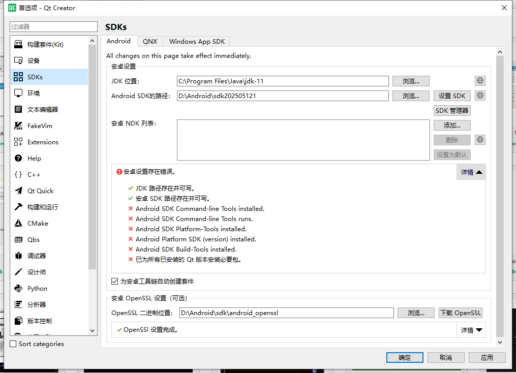Select the 分析器 analyzer icon
The width and height of the screenshot is (516, 373).
pos(18,304)
